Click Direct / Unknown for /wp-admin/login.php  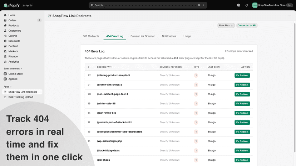[x=169, y=141]
